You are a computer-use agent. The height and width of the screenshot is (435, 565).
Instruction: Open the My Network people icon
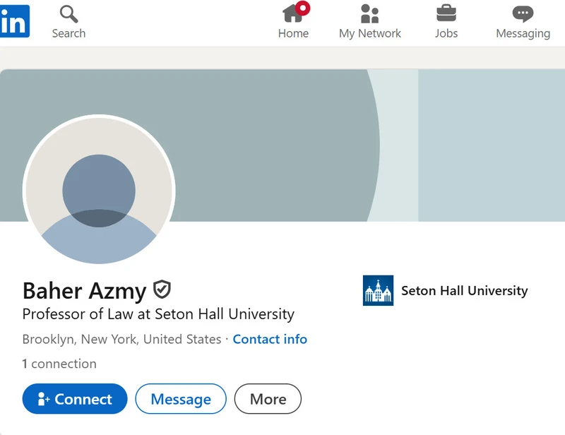(x=369, y=13)
